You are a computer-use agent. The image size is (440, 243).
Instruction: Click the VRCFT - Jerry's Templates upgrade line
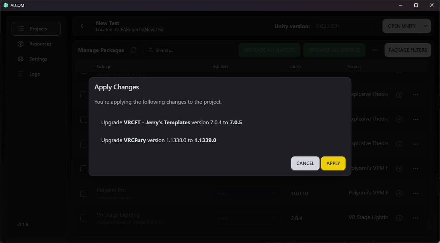(x=172, y=122)
